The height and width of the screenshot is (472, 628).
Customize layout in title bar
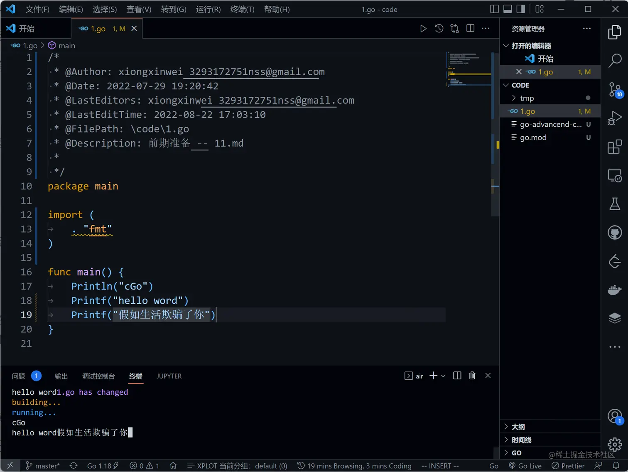coord(539,9)
